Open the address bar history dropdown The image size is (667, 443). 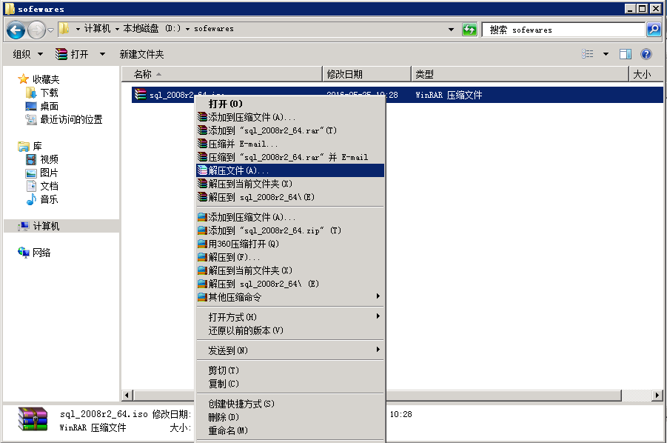[452, 30]
